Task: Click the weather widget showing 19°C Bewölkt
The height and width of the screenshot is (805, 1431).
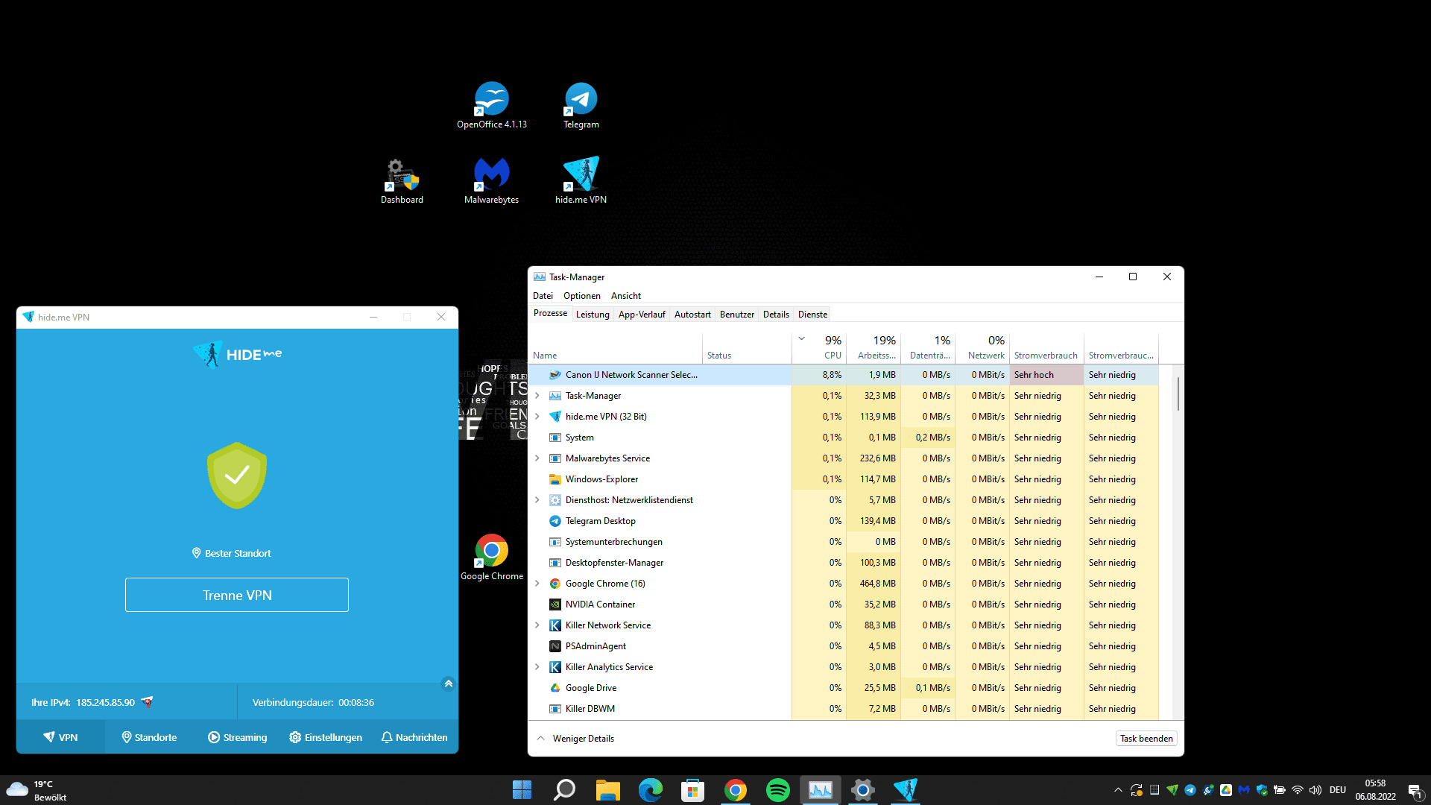Action: click(x=37, y=790)
